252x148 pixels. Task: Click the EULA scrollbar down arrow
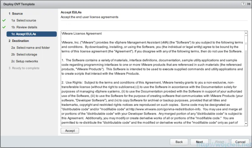tap(246, 123)
